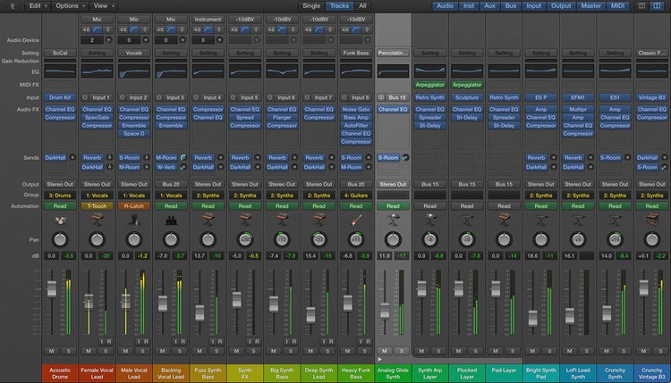Mute the Acoustic Drums channel
This screenshot has width=671, height=383.
coord(53,349)
